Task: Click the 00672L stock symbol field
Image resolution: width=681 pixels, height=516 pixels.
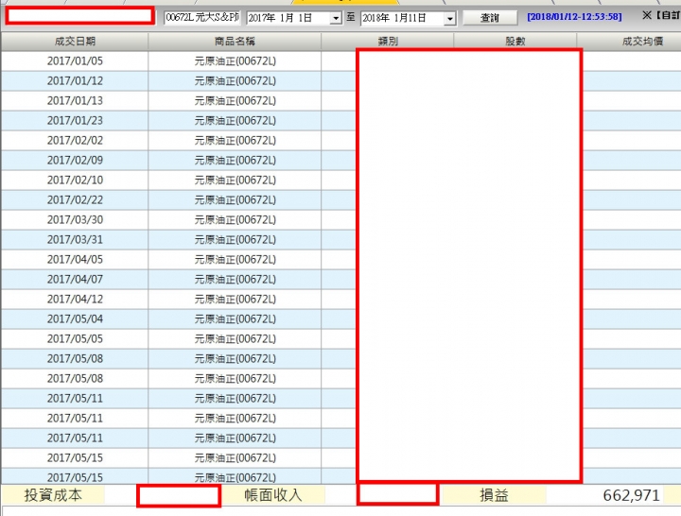Action: 202,17
